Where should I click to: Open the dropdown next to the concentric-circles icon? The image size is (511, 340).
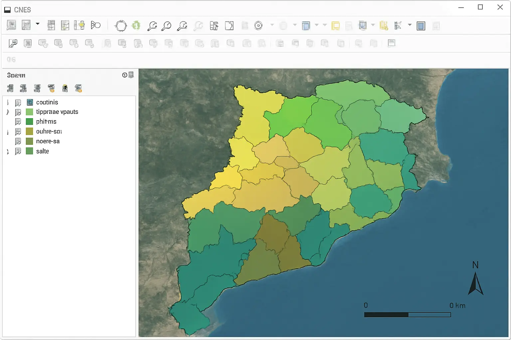[x=272, y=25]
